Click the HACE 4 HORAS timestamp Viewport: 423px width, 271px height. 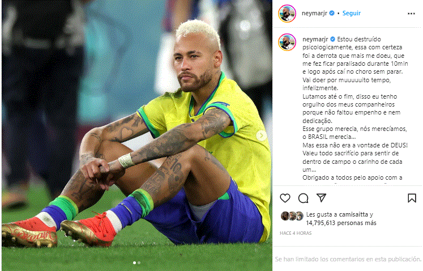click(x=296, y=233)
